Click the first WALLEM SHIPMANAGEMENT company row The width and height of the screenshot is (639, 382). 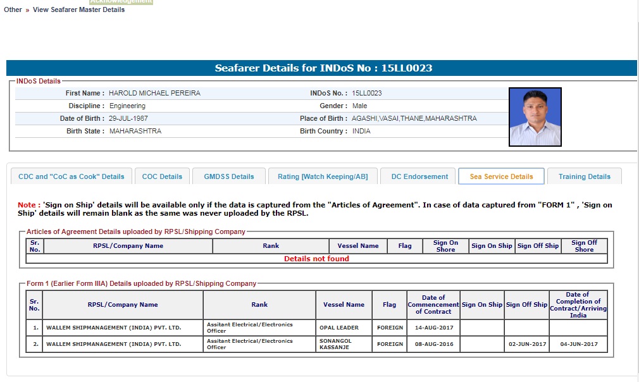[x=113, y=328]
